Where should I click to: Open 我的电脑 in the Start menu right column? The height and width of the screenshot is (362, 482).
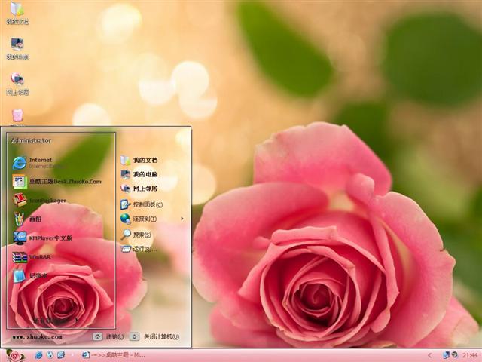click(139, 174)
